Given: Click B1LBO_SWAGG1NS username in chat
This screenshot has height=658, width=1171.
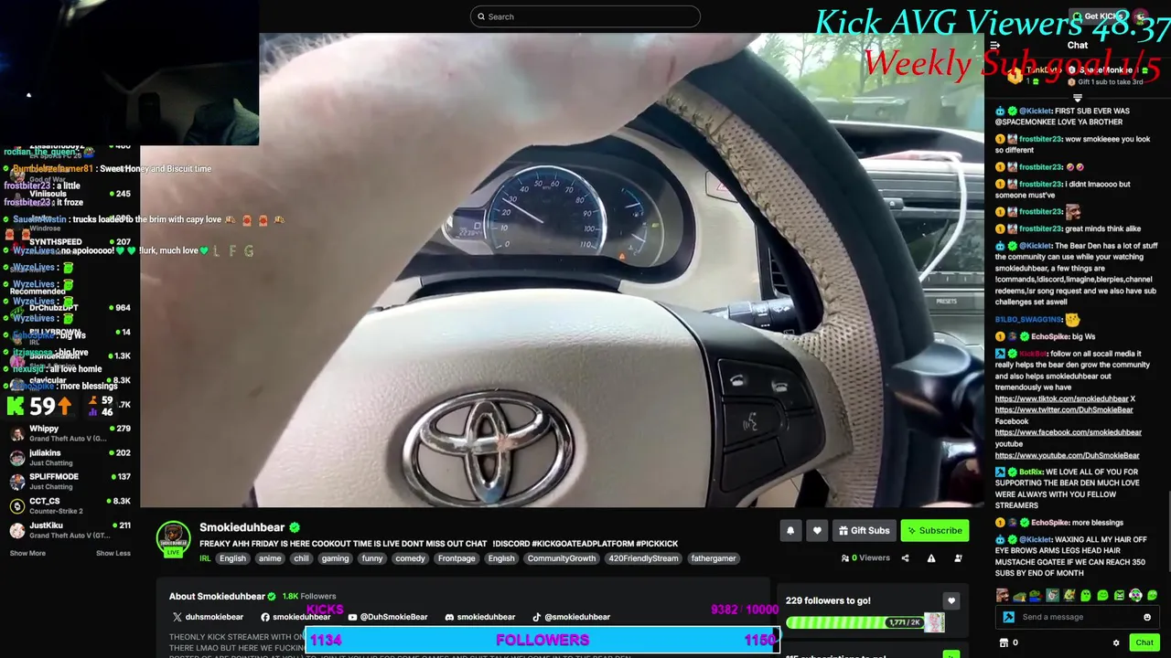Looking at the screenshot, I should tap(1028, 320).
